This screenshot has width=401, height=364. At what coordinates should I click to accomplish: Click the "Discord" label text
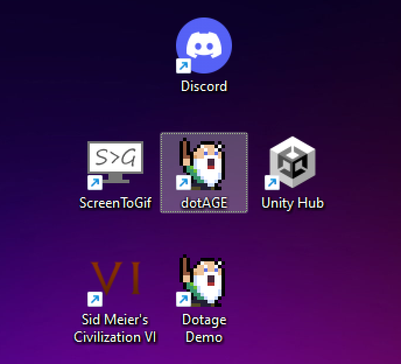pyautogui.click(x=204, y=86)
